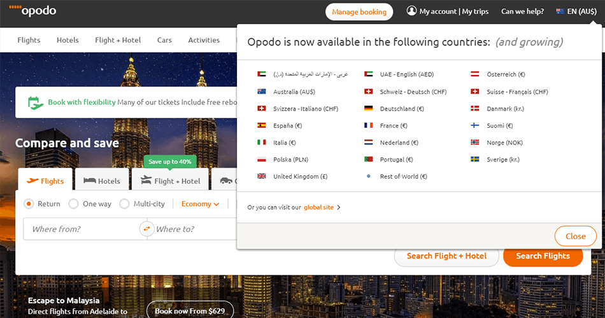This screenshot has height=318, width=605.
Task: Select the Multi-city radio button
Action: (124, 204)
